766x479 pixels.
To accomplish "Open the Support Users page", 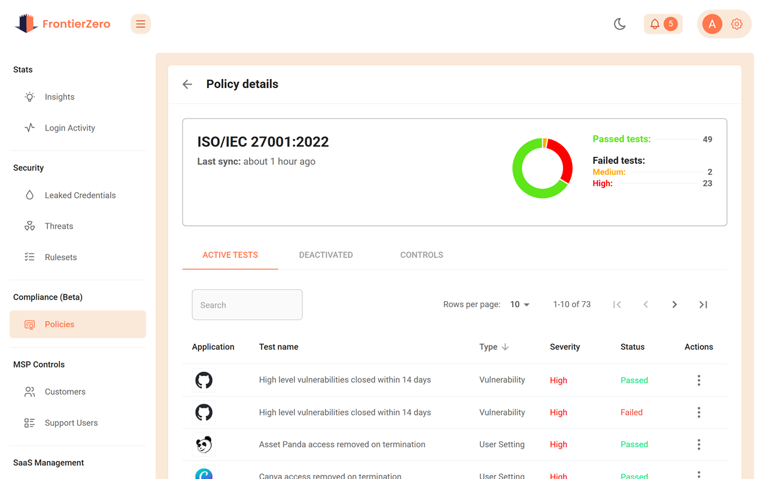I will pos(71,422).
